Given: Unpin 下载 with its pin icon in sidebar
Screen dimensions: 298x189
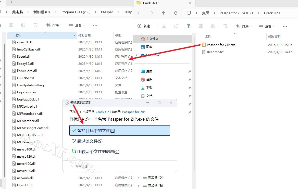Looking at the screenshot, I should (190, 88).
